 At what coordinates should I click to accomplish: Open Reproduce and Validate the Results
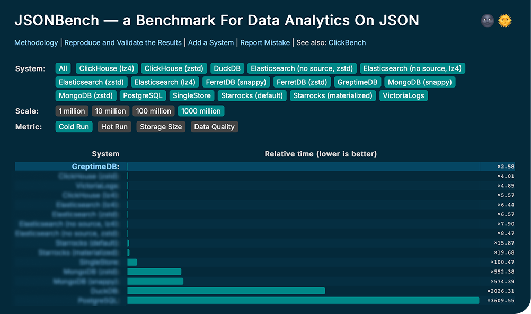[123, 42]
